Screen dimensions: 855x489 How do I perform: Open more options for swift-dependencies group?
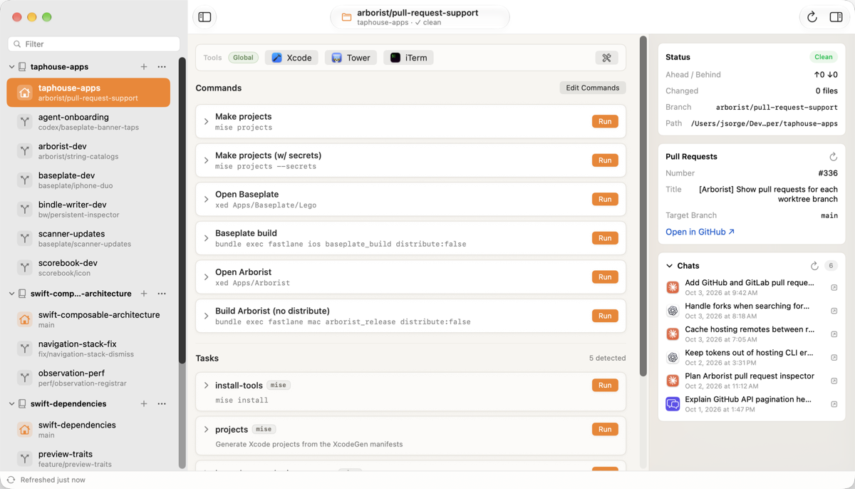pos(162,403)
